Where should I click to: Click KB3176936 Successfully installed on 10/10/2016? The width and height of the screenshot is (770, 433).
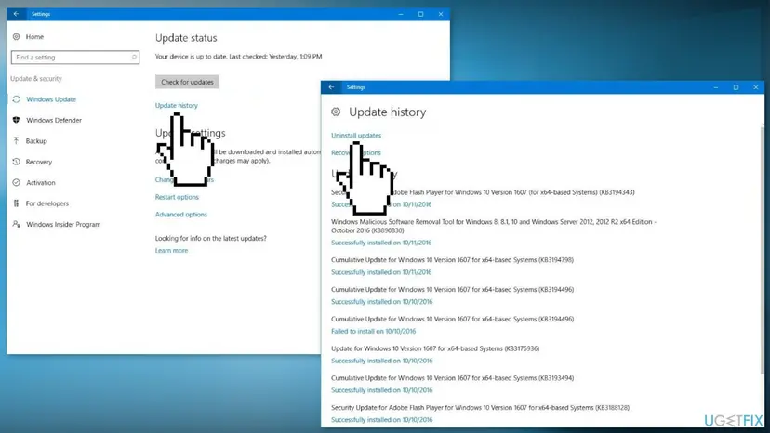[x=381, y=361]
